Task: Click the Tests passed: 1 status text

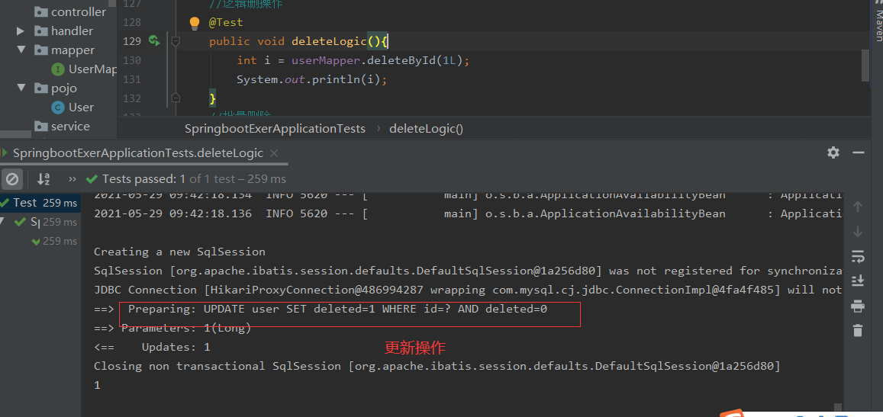Action: coord(144,179)
